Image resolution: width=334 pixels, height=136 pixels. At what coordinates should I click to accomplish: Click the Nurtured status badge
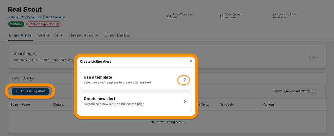pyautogui.click(x=17, y=24)
